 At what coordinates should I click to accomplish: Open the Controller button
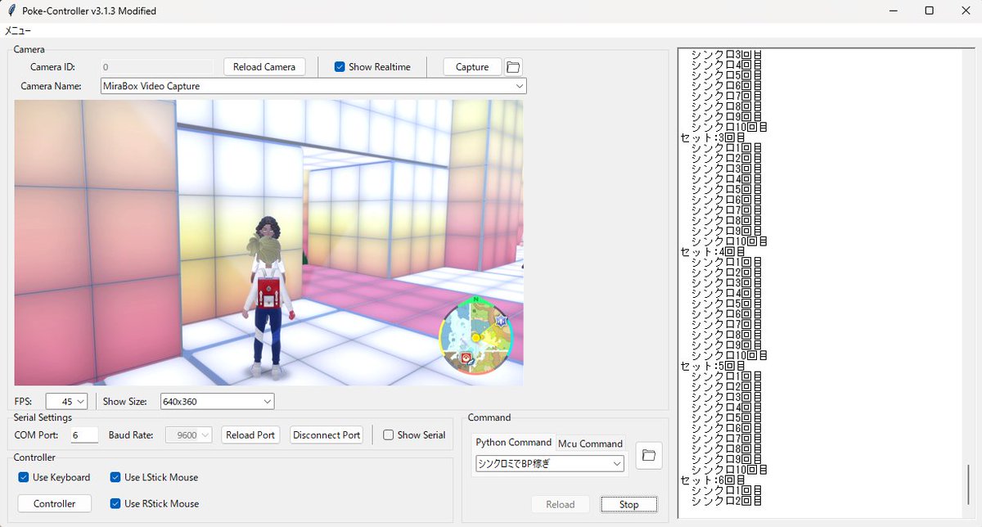tap(55, 504)
